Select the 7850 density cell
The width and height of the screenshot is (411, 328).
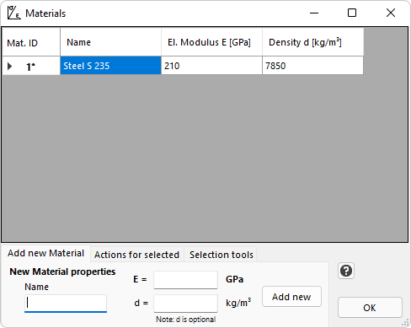(x=312, y=66)
